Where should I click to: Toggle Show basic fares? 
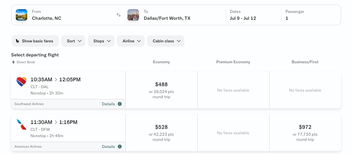pos(35,41)
